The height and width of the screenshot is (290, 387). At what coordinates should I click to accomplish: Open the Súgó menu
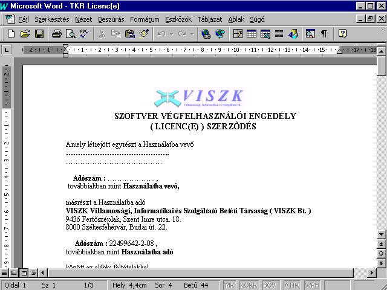coord(257,19)
